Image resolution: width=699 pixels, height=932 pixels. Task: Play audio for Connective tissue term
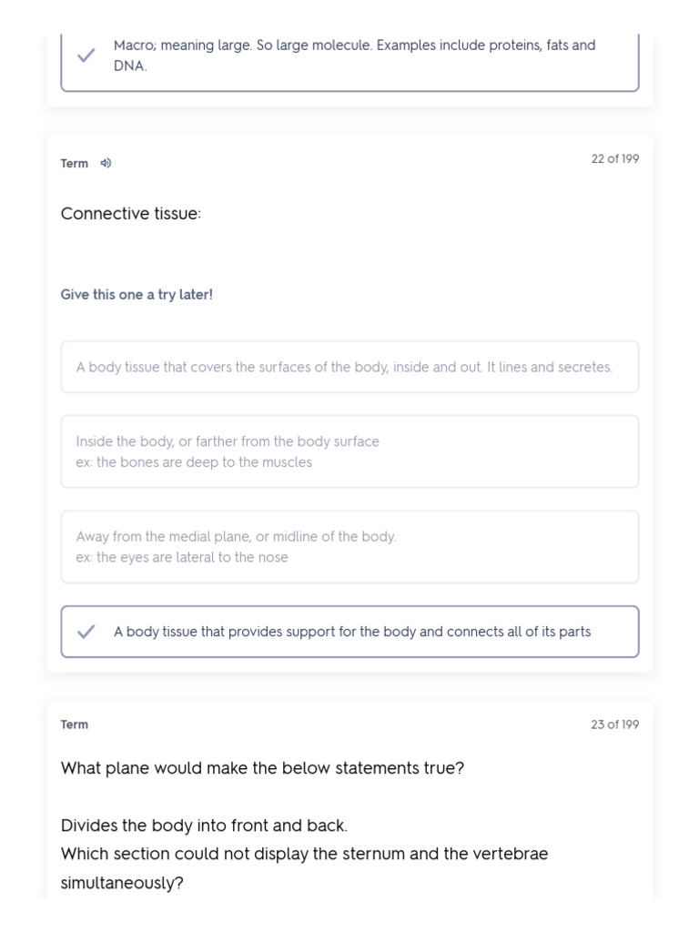click(106, 164)
